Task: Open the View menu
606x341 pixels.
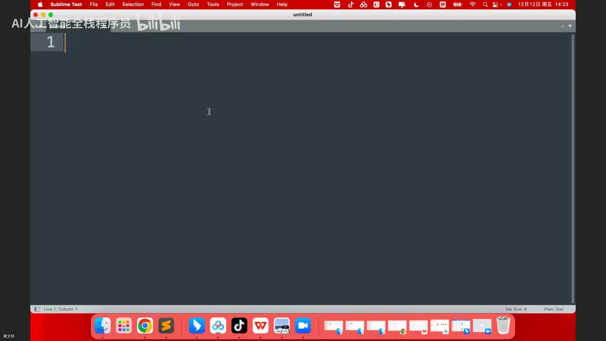Action: [x=174, y=4]
